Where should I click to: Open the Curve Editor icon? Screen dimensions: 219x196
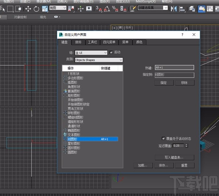tap(210, 8)
